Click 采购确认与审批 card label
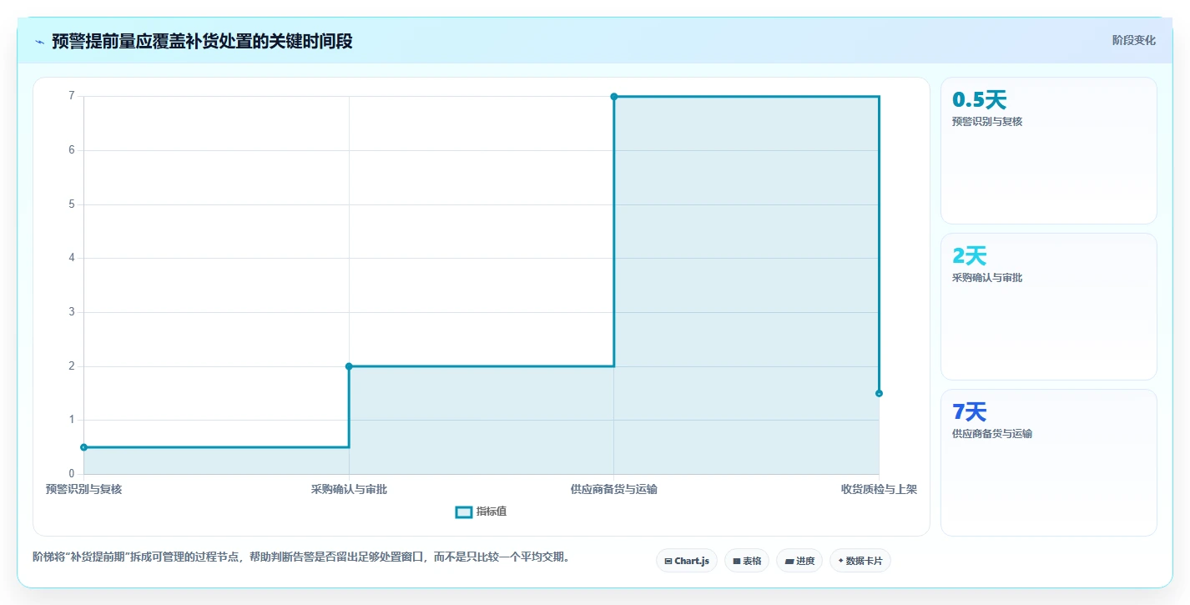This screenshot has height=605, width=1190. click(987, 278)
